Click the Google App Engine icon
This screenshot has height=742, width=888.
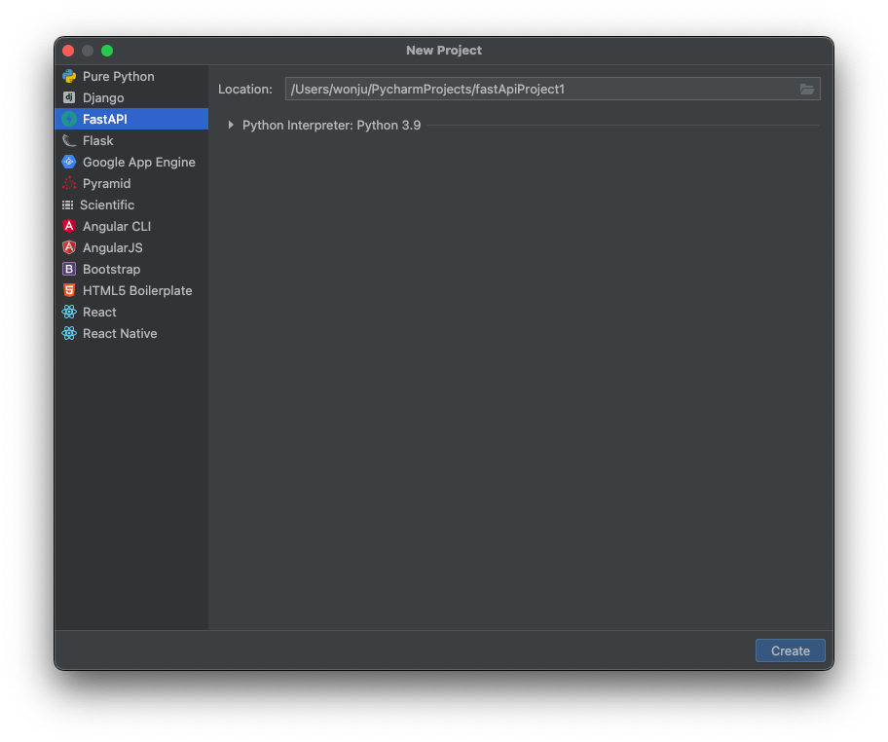click(x=69, y=162)
